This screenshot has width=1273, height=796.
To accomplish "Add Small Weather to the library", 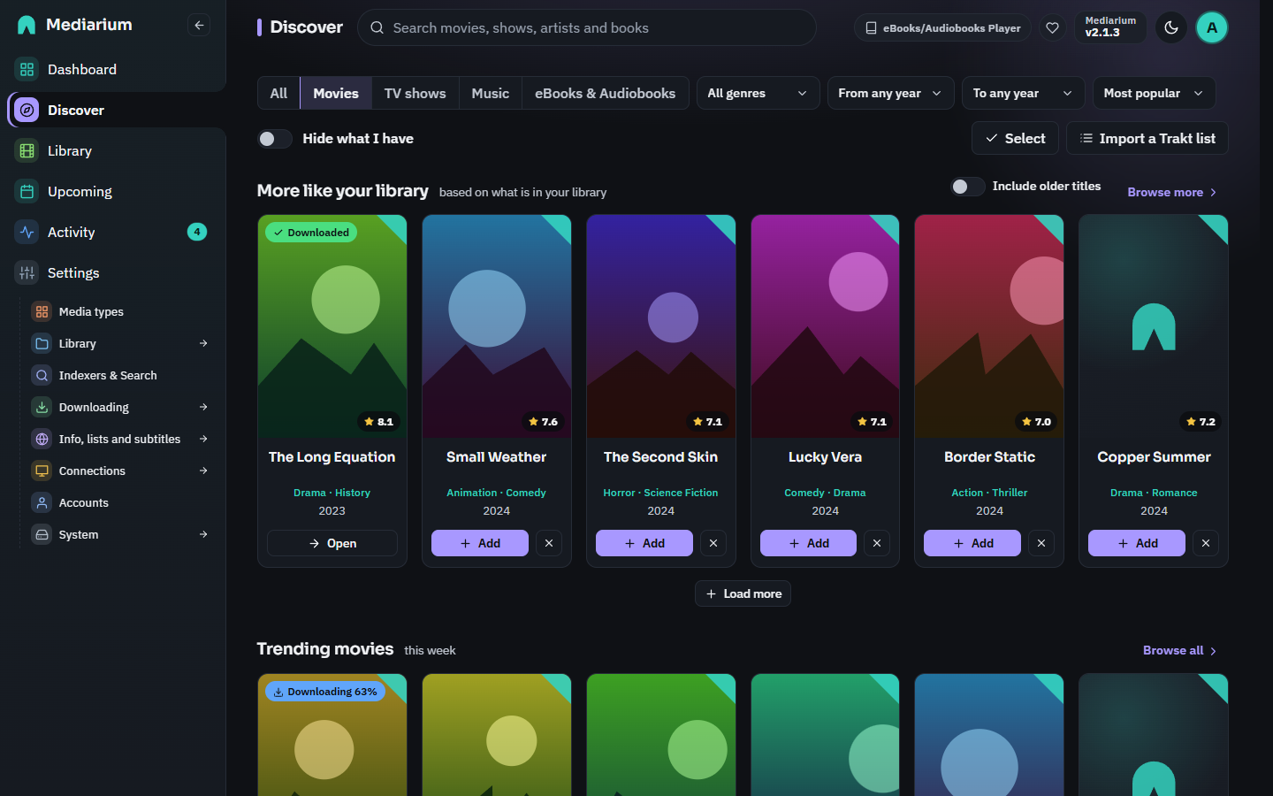I will tap(480, 543).
